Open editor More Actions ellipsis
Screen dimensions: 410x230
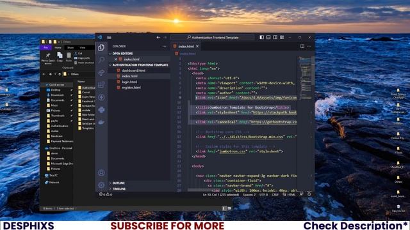tap(309, 46)
